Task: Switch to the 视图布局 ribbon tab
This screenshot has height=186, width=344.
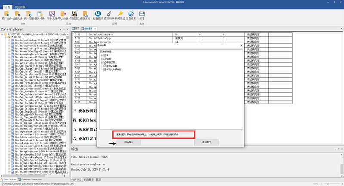Action: [x=20, y=7]
